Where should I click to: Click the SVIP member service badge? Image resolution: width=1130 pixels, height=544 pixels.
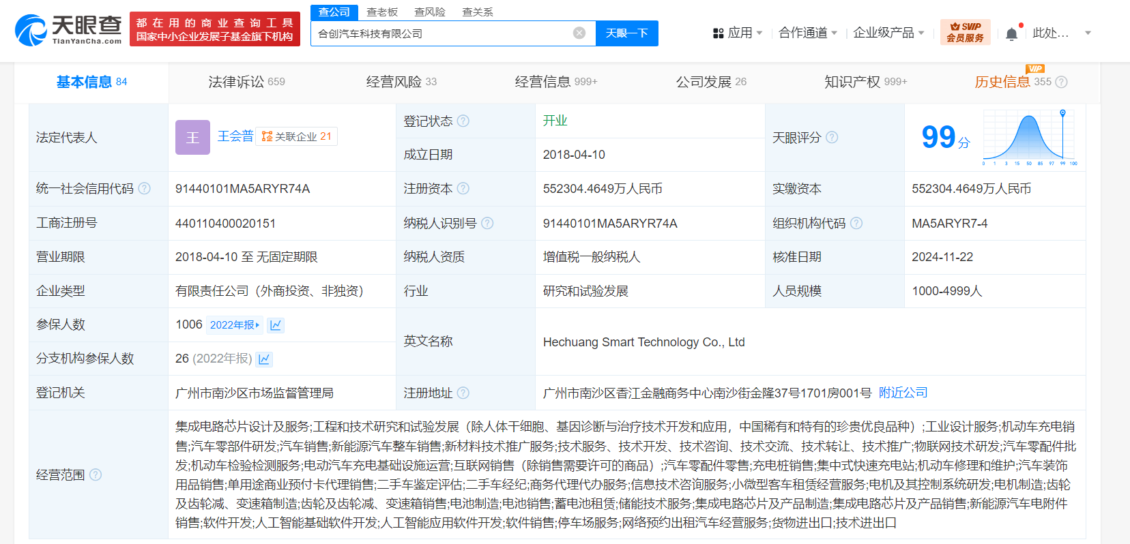coord(965,32)
